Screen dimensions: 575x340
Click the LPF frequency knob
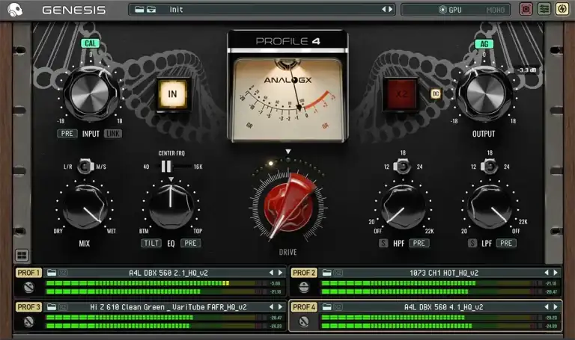[490, 207]
